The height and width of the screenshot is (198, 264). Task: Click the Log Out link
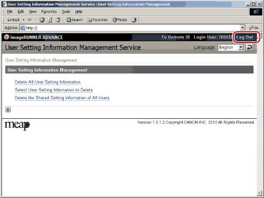click(x=244, y=37)
